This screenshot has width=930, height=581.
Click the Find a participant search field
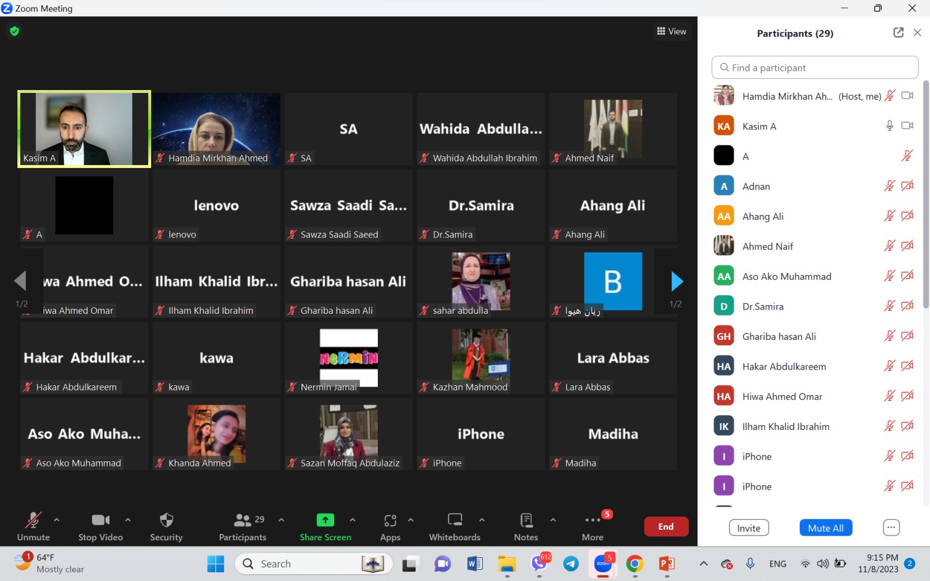tap(814, 67)
